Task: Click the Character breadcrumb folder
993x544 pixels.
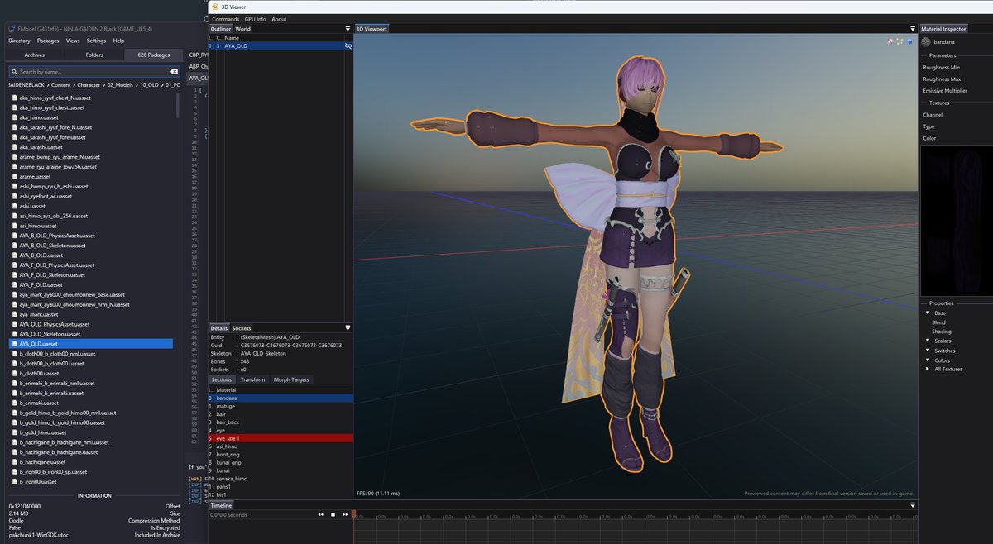Action: click(88, 85)
